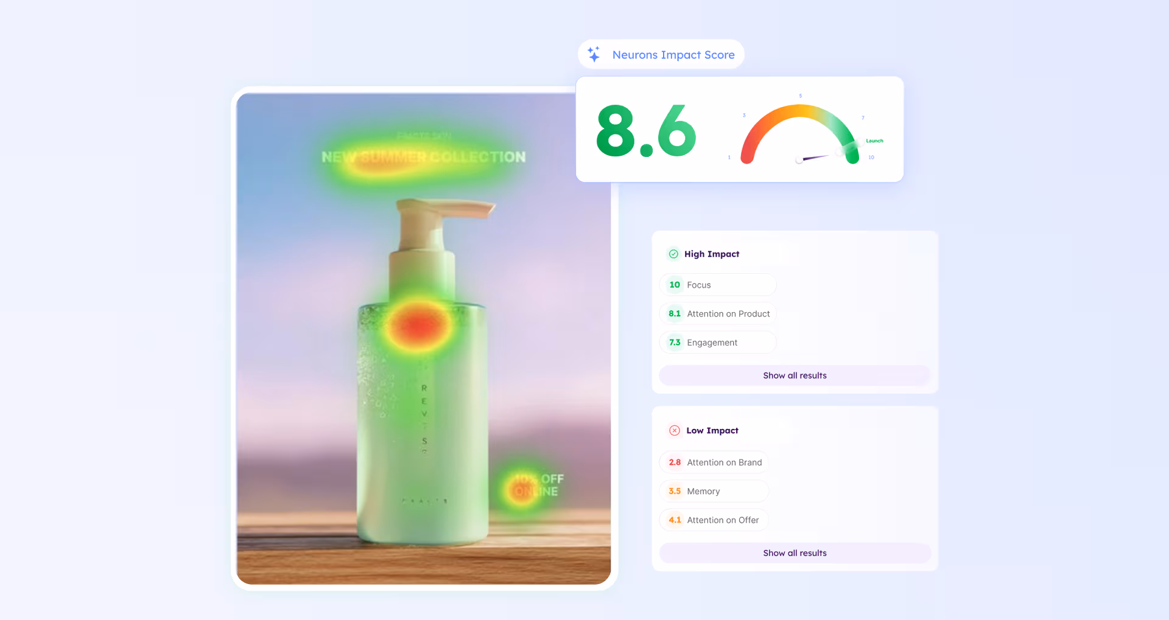Click the 7.3 Engagement score badge
The width and height of the screenshot is (1169, 620).
tap(675, 343)
